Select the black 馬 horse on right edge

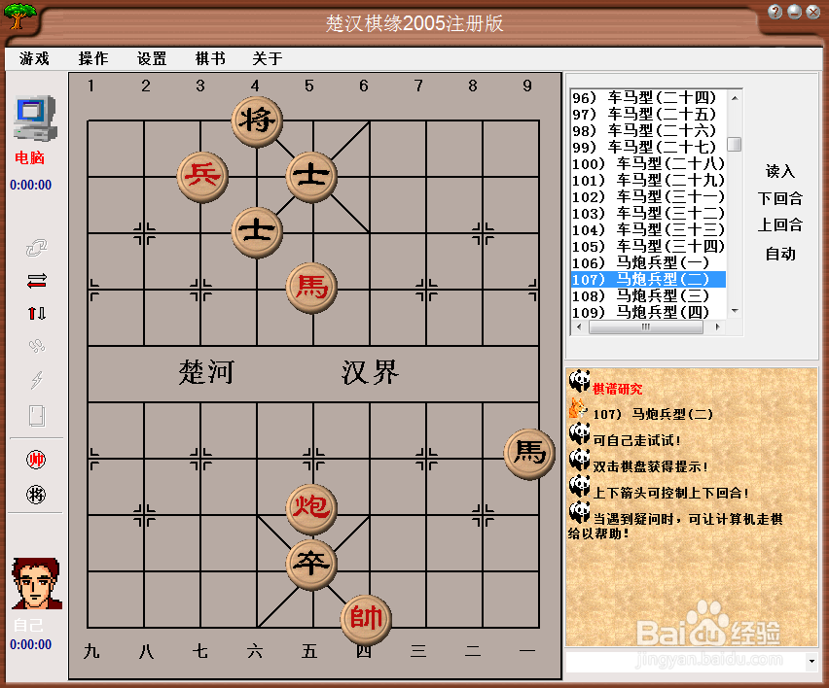(529, 454)
